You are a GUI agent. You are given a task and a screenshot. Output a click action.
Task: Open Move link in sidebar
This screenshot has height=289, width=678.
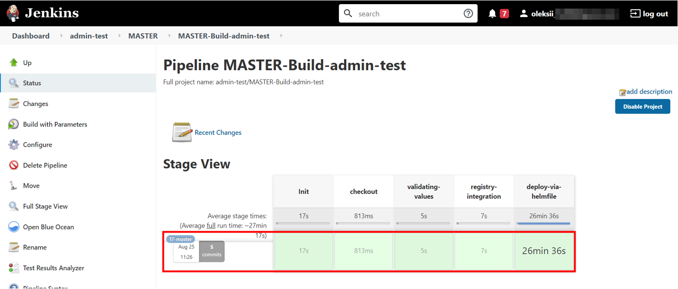point(31,185)
